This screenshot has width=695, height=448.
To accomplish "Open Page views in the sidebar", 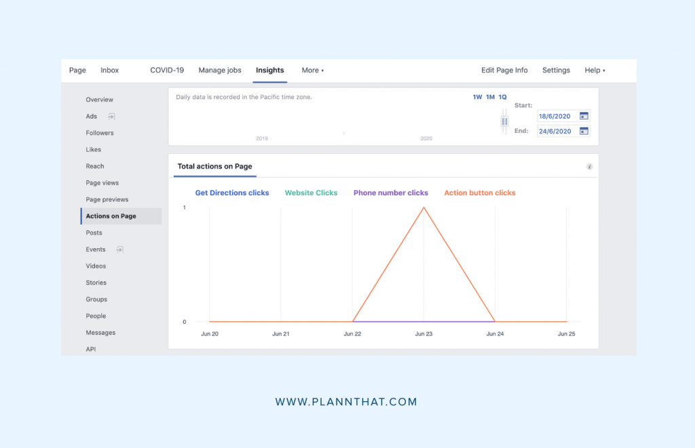I will click(x=102, y=183).
